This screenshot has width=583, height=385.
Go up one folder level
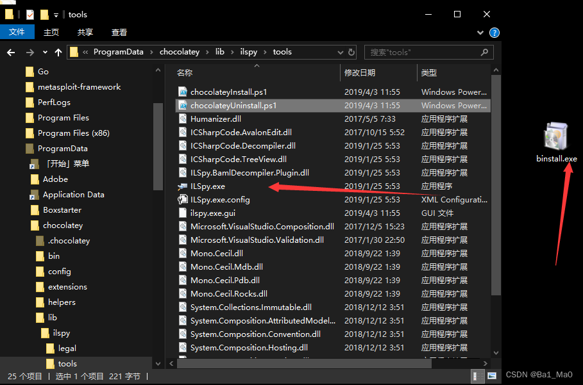click(x=58, y=53)
